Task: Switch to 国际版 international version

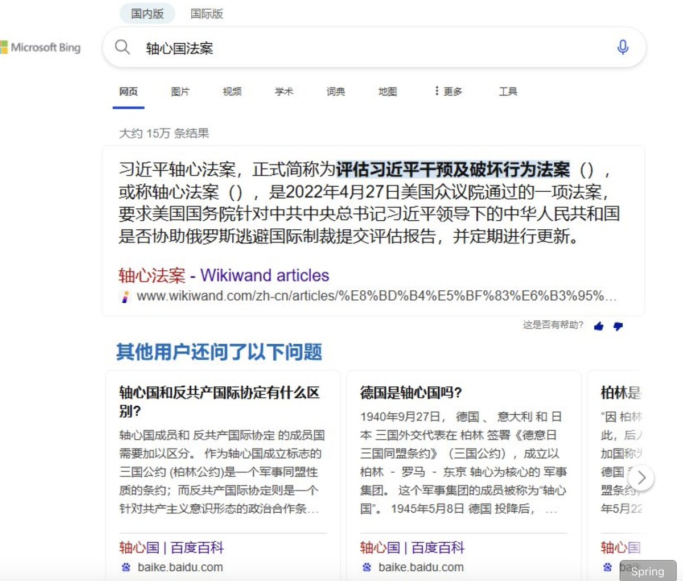Action: tap(207, 14)
